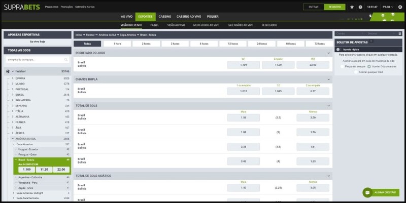The width and height of the screenshot is (406, 203).
Task: Toggle the Aposta rápida switch
Action: [338, 49]
